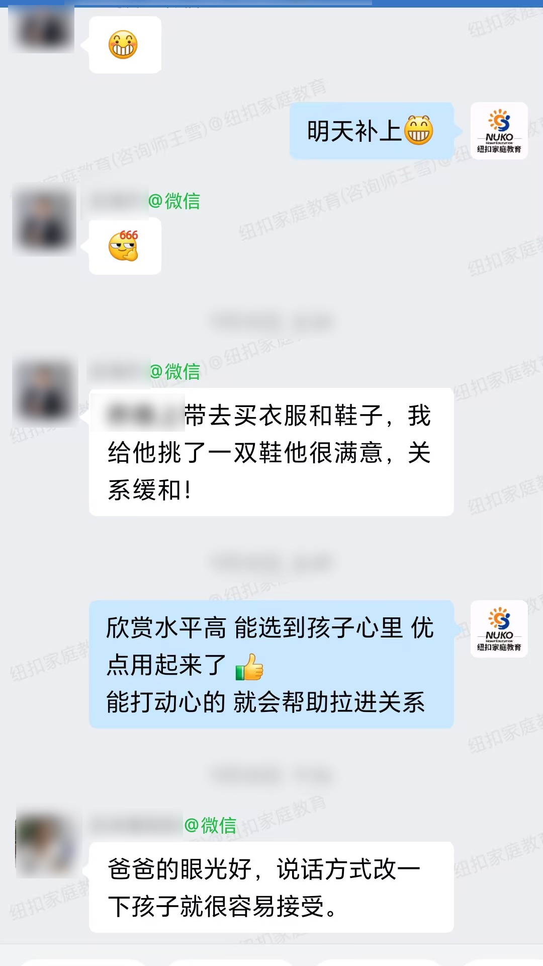543x966 pixels.
Task: Tap the 666 emoji sticker message
Action: coord(125,246)
